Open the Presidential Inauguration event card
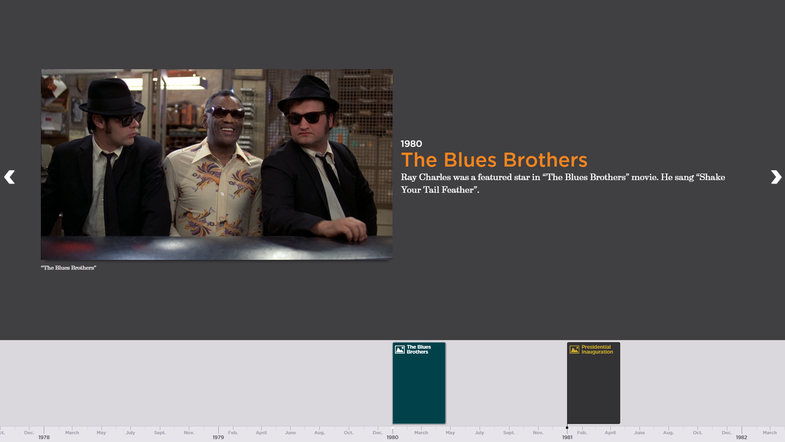The height and width of the screenshot is (442, 785). (593, 383)
